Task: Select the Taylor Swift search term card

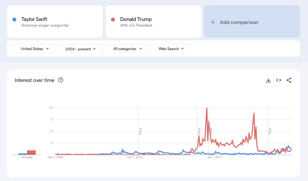Action: 55,22
